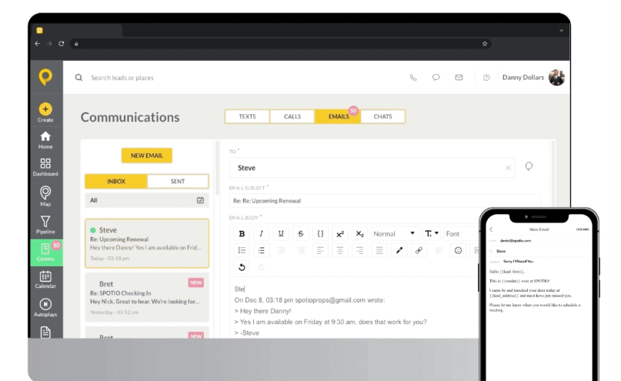621x381 pixels.
Task: Select the INBOX tab
Action: tap(116, 182)
